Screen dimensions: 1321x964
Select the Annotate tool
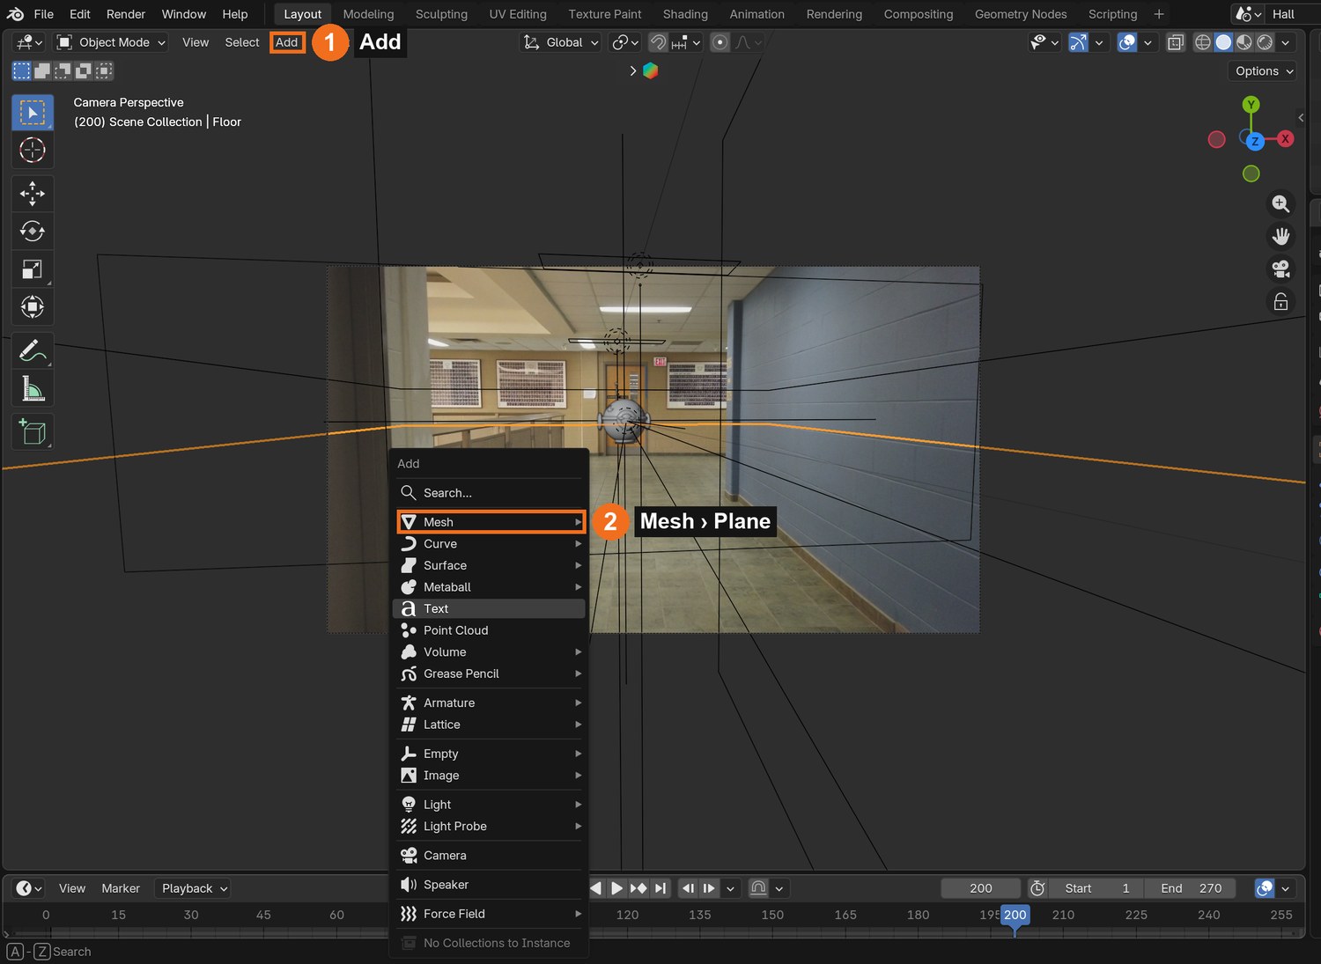click(33, 350)
